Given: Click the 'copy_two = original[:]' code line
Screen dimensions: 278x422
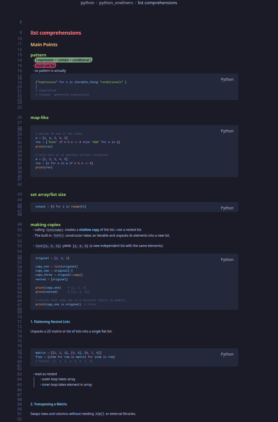Looking at the screenshot, I should (54, 271).
